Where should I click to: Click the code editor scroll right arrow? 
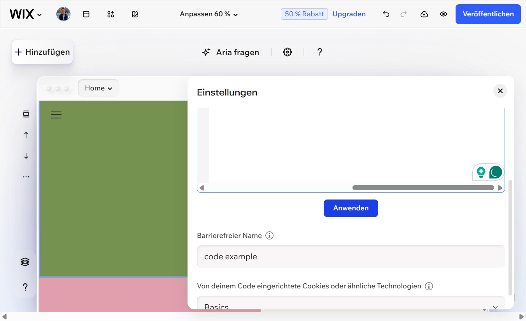500,188
